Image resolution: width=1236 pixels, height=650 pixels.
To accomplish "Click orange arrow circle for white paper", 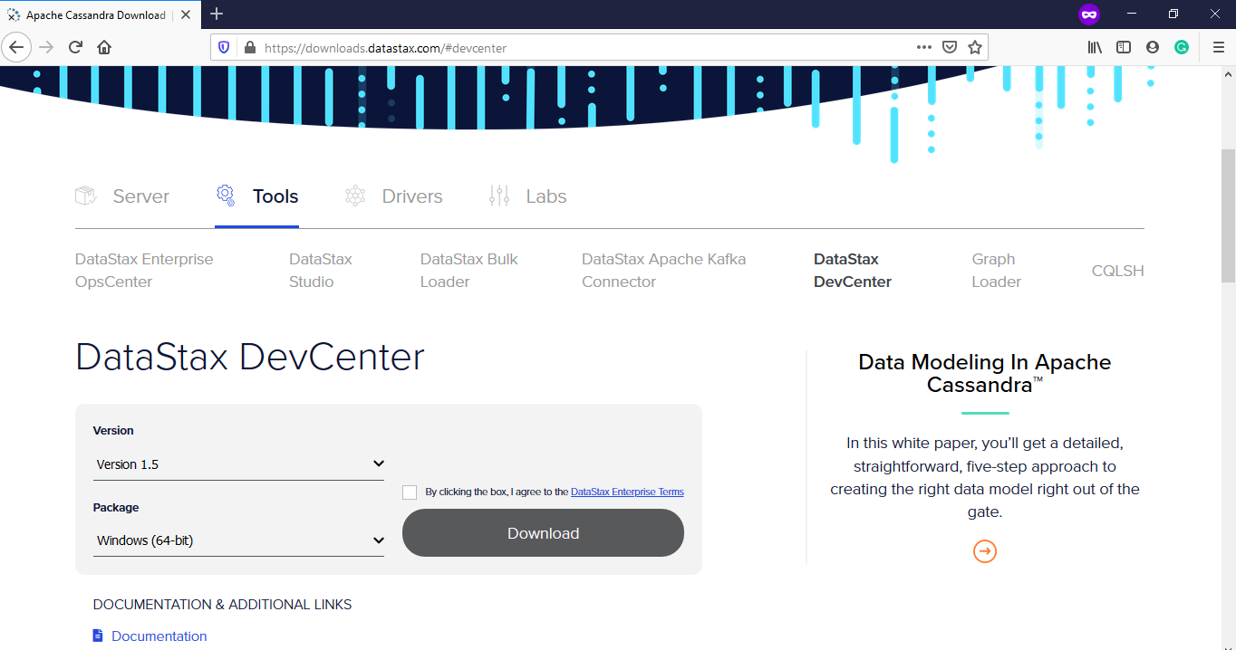I will click(x=985, y=550).
